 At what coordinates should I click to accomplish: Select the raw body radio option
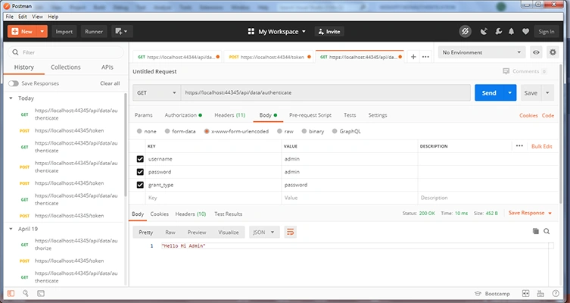click(279, 131)
